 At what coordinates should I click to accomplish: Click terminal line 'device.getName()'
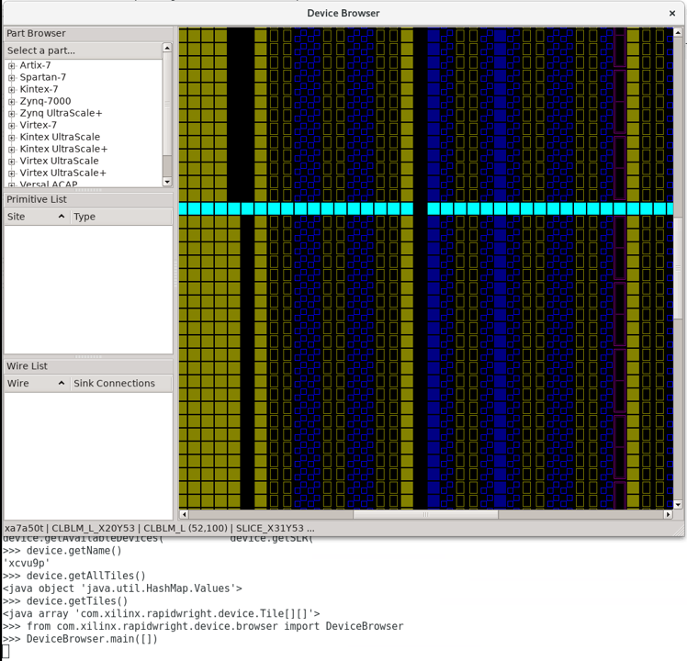74,551
